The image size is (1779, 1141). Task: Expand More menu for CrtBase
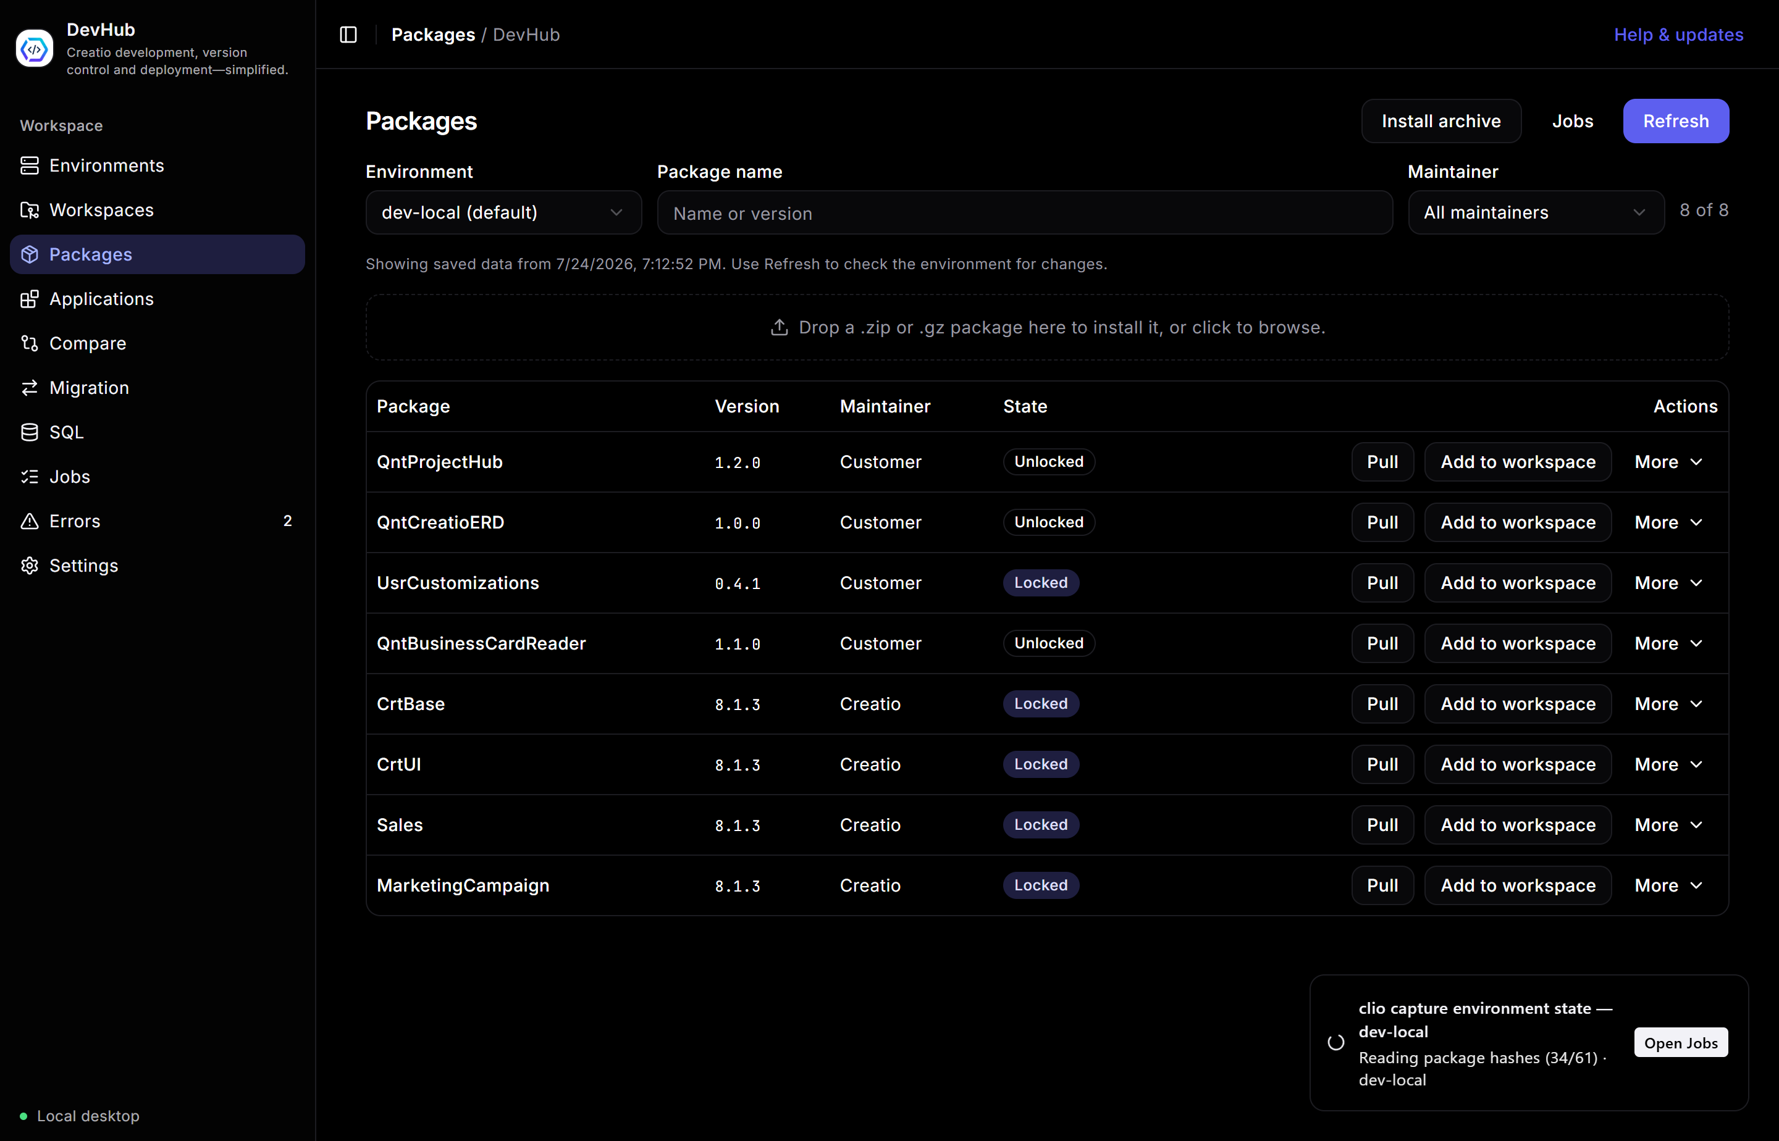(x=1668, y=704)
